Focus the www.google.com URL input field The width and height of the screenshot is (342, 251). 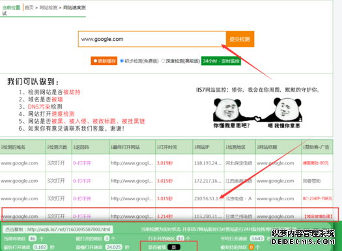(x=152, y=39)
